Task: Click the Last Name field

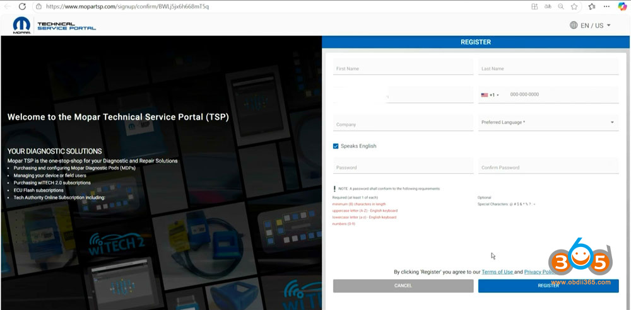Action: click(x=548, y=68)
